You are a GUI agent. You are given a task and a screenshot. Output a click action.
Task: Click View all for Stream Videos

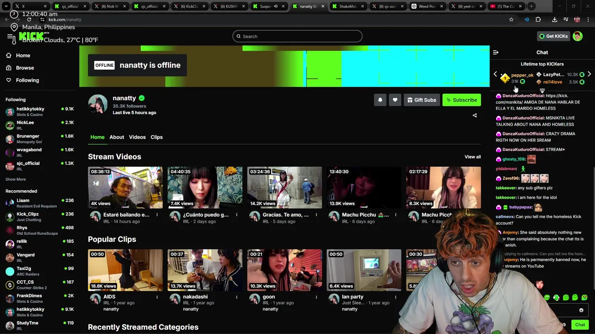(473, 157)
